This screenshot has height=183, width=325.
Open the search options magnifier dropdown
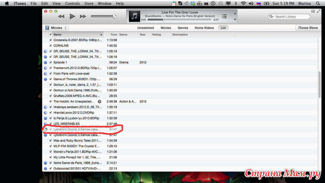click(272, 17)
